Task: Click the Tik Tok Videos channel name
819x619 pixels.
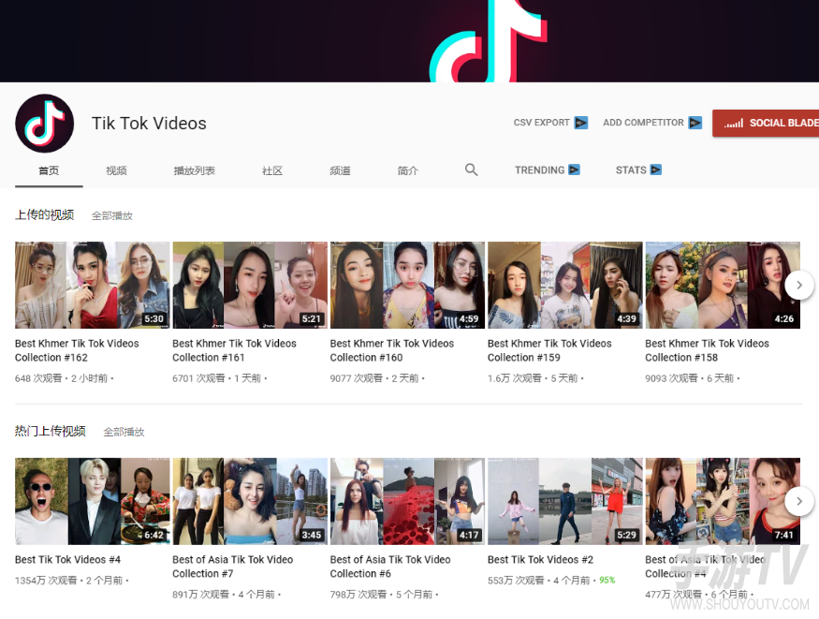Action: (149, 124)
